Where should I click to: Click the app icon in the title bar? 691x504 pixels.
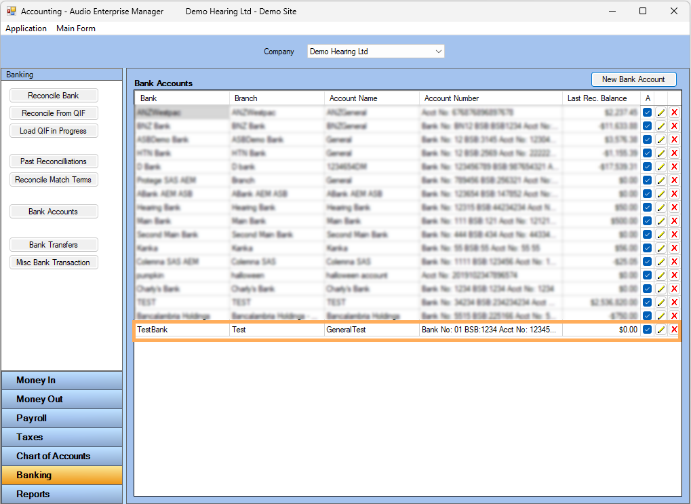pos(11,12)
